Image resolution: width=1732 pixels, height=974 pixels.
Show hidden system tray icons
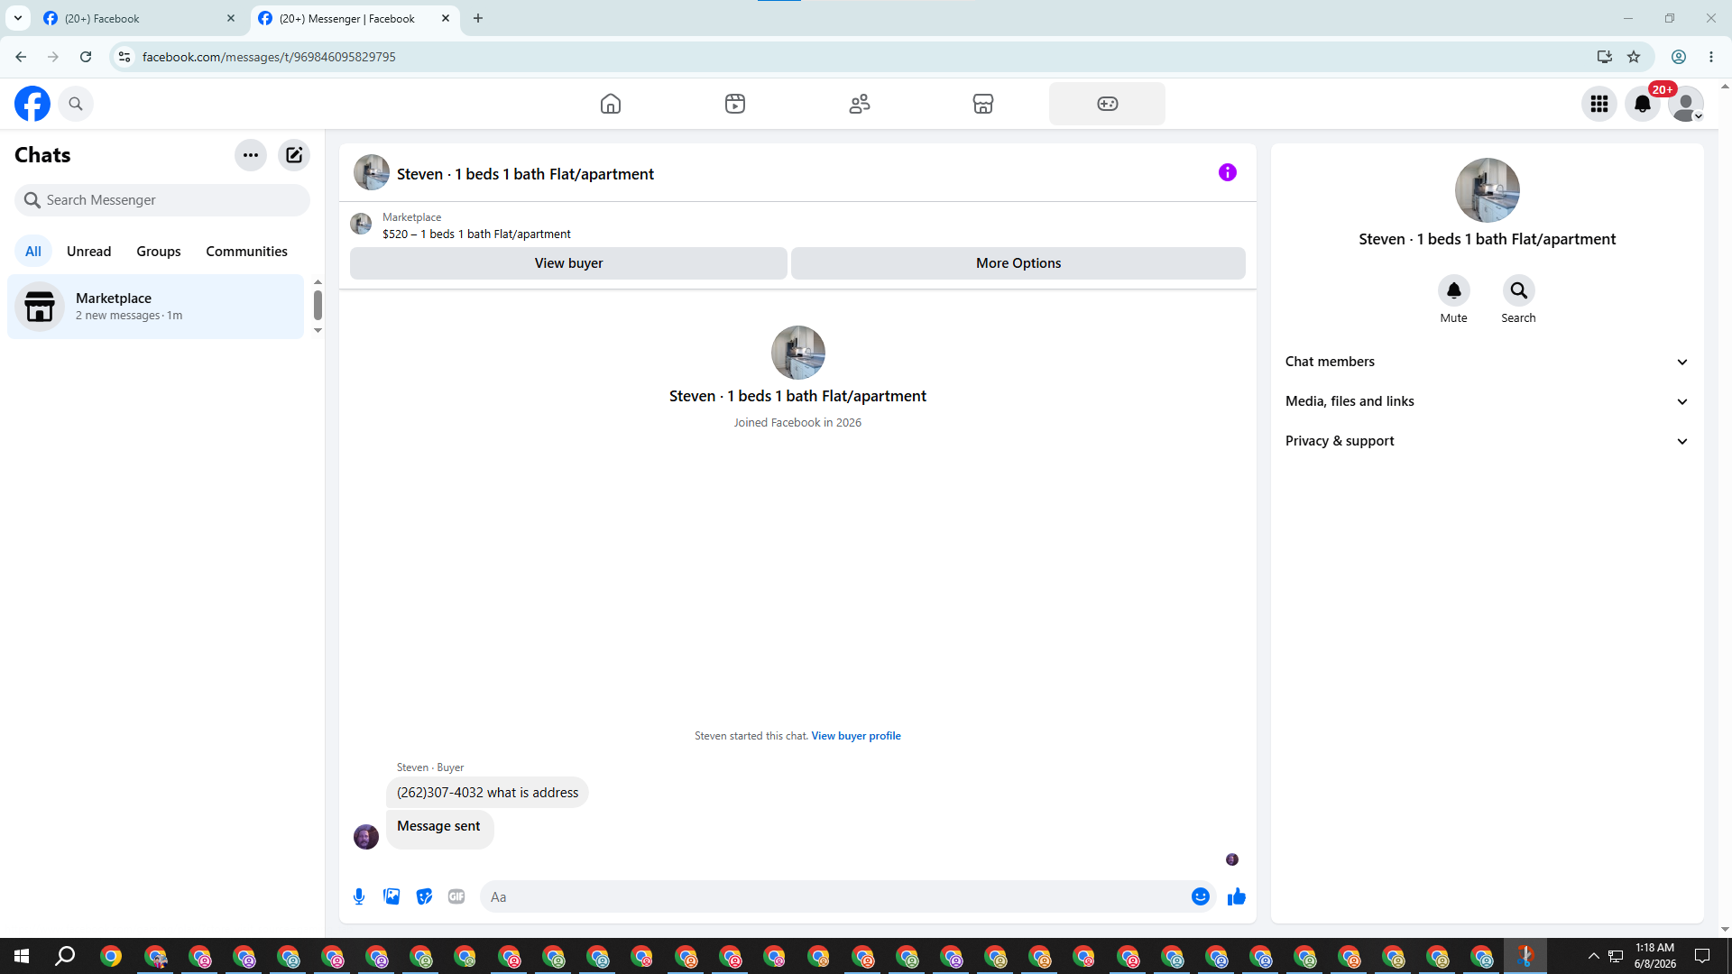[1593, 956]
